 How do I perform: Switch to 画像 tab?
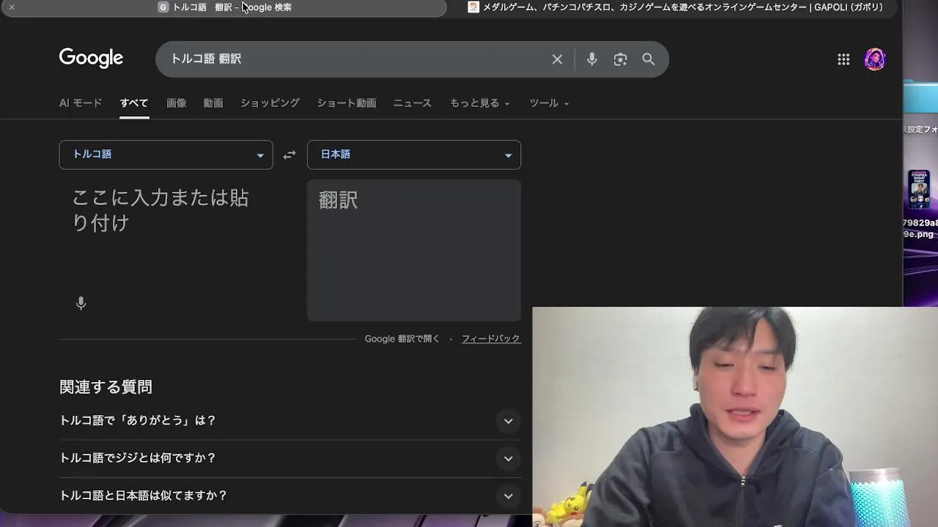[x=176, y=103]
